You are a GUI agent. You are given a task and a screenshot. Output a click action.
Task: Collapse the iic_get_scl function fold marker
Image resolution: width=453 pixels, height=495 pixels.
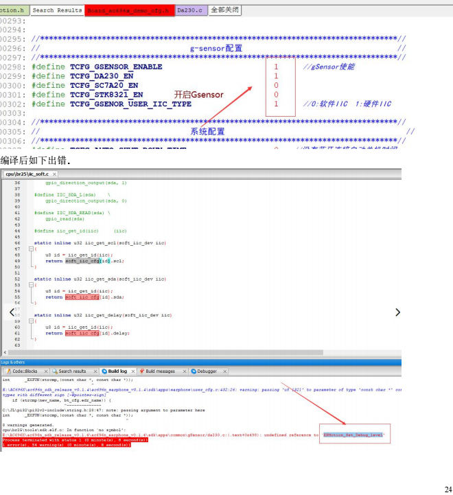pos(31,249)
